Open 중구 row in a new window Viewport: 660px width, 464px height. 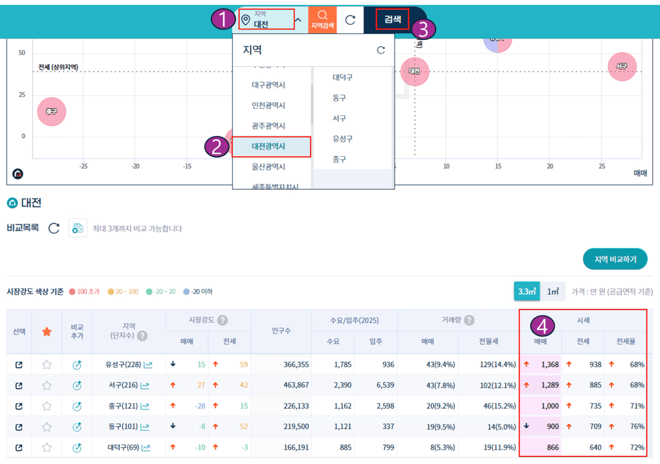click(19, 406)
